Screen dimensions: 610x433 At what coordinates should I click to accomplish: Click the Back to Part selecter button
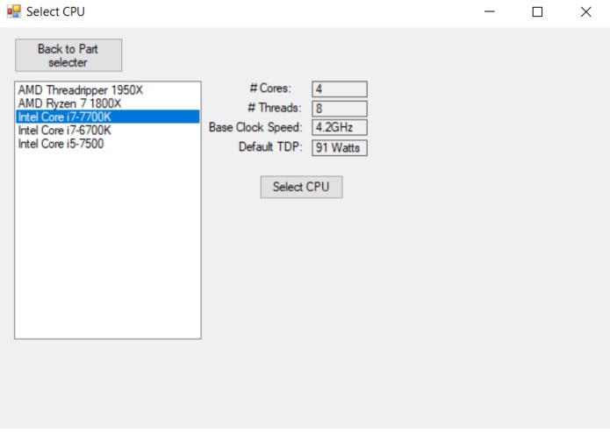tap(68, 55)
